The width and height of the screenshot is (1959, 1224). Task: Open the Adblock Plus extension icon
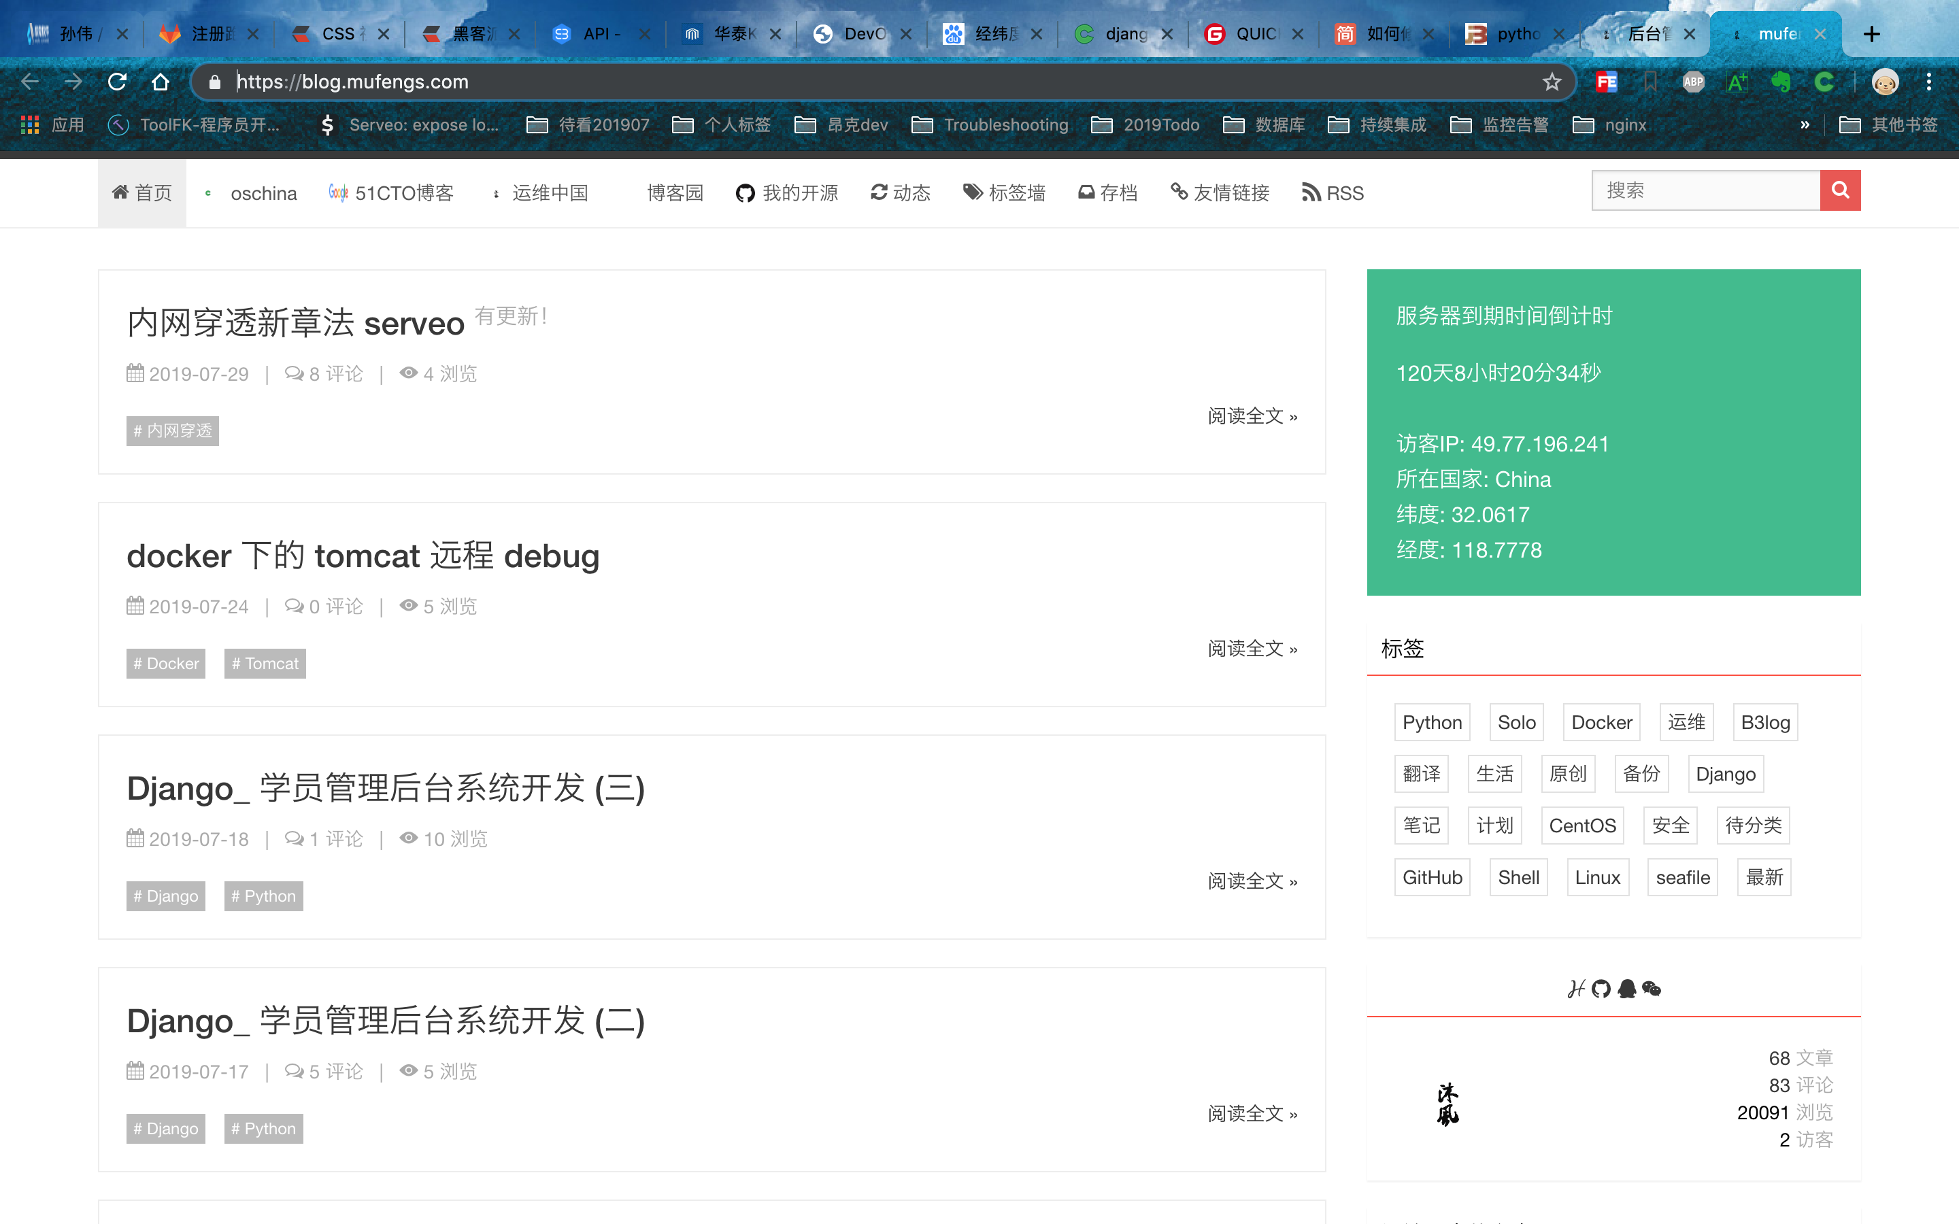[x=1692, y=82]
